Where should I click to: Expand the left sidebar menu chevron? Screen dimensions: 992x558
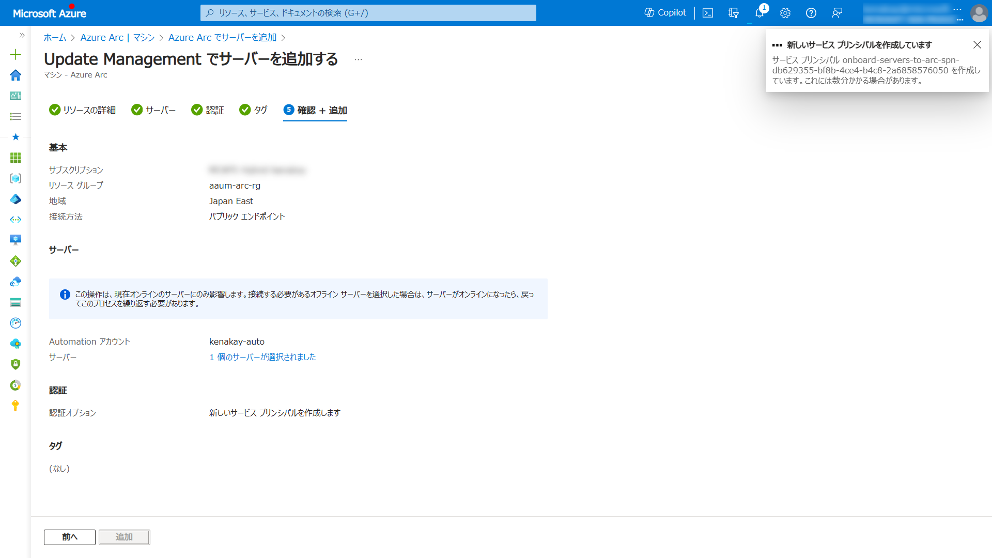22,35
